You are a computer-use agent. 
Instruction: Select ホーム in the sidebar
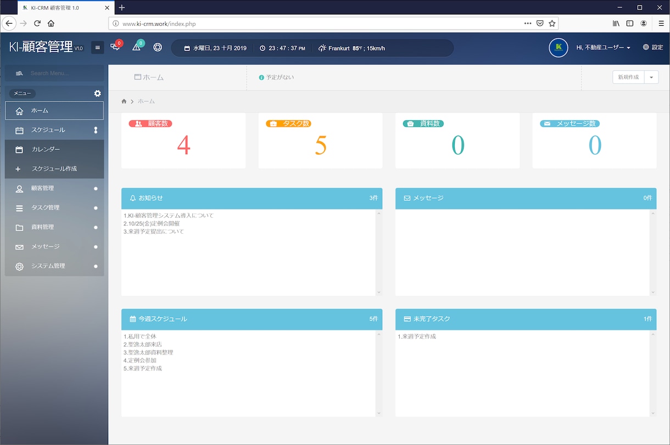click(54, 111)
